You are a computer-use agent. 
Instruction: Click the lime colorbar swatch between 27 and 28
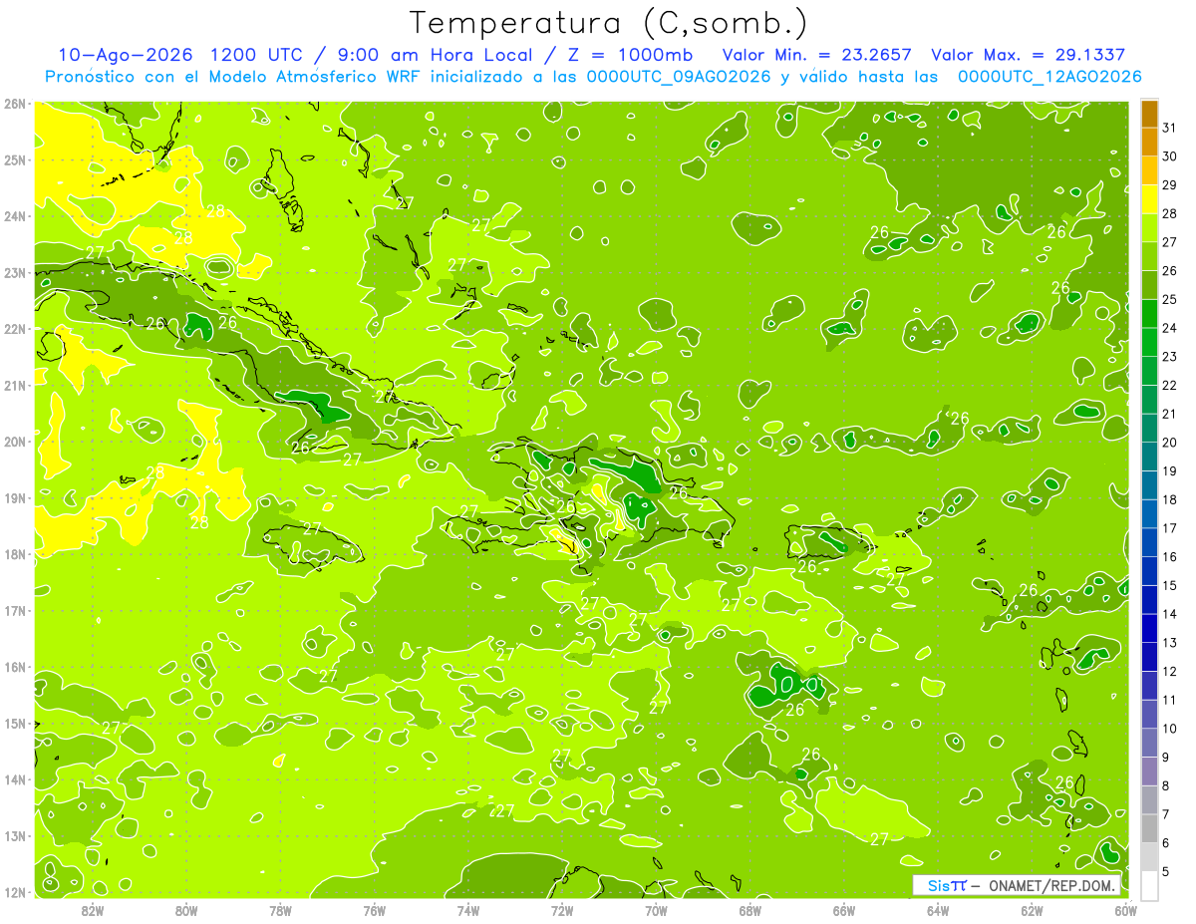pos(1149,228)
